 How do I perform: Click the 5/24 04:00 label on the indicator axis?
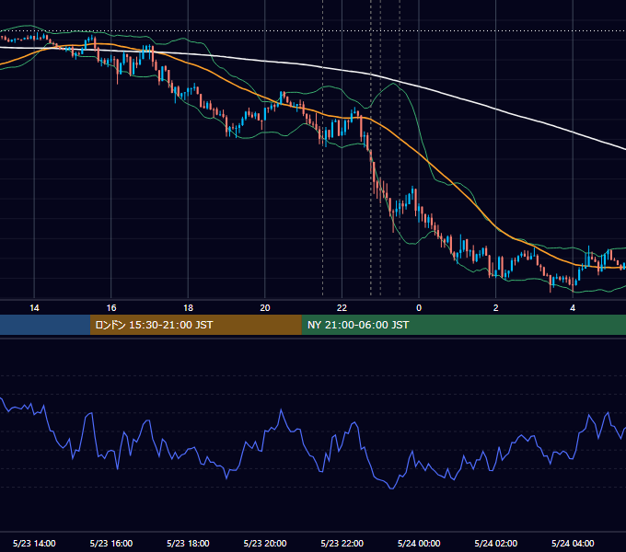point(573,543)
